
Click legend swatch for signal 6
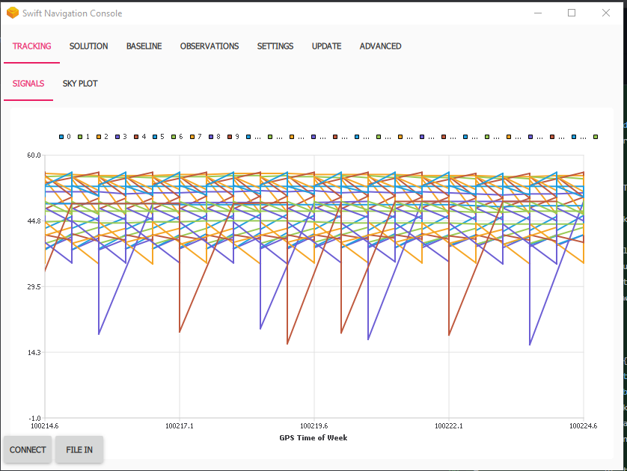point(174,137)
